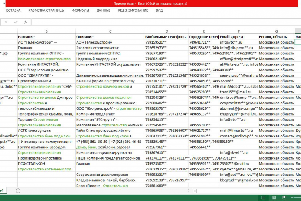301x201 pixels.
Task: Switch to Page Break Preview icon
Action: tap(284, 198)
